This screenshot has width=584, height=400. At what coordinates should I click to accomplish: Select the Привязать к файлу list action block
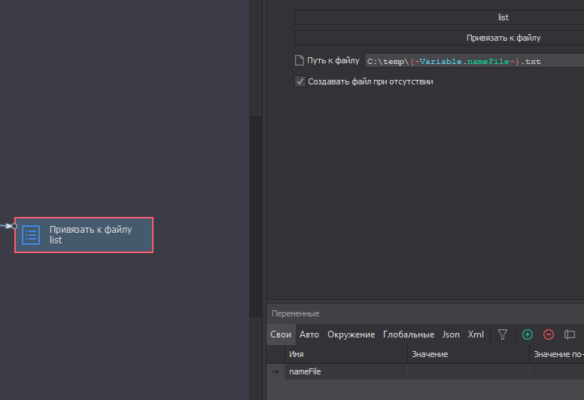tap(84, 235)
